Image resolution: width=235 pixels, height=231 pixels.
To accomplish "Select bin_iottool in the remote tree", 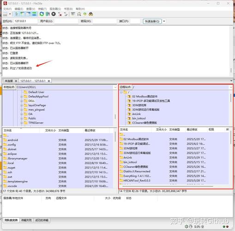I will pyautogui.click(x=139, y=118).
